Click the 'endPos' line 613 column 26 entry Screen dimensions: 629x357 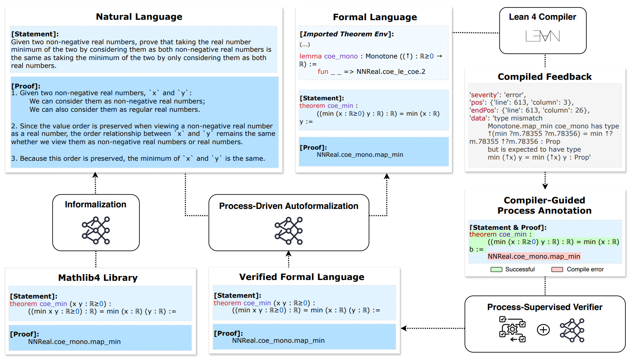529,110
